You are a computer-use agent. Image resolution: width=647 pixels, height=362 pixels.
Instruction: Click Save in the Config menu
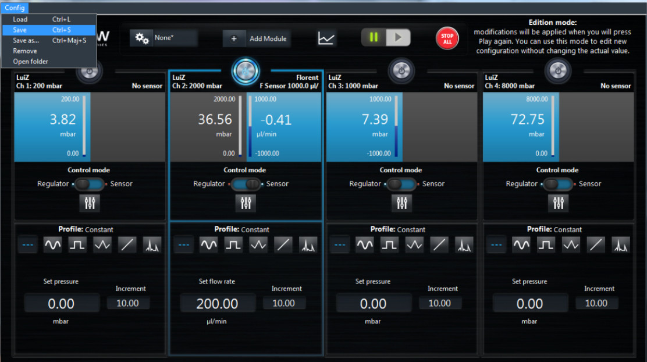(x=20, y=30)
